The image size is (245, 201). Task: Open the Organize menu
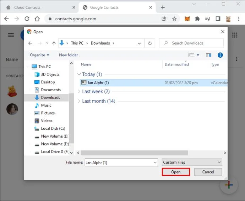39,55
